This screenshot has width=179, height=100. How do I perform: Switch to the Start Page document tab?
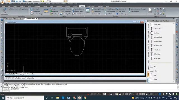(x=10, y=19)
